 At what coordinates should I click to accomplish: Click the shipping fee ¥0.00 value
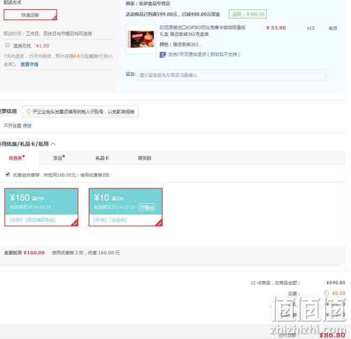[x=339, y=293]
